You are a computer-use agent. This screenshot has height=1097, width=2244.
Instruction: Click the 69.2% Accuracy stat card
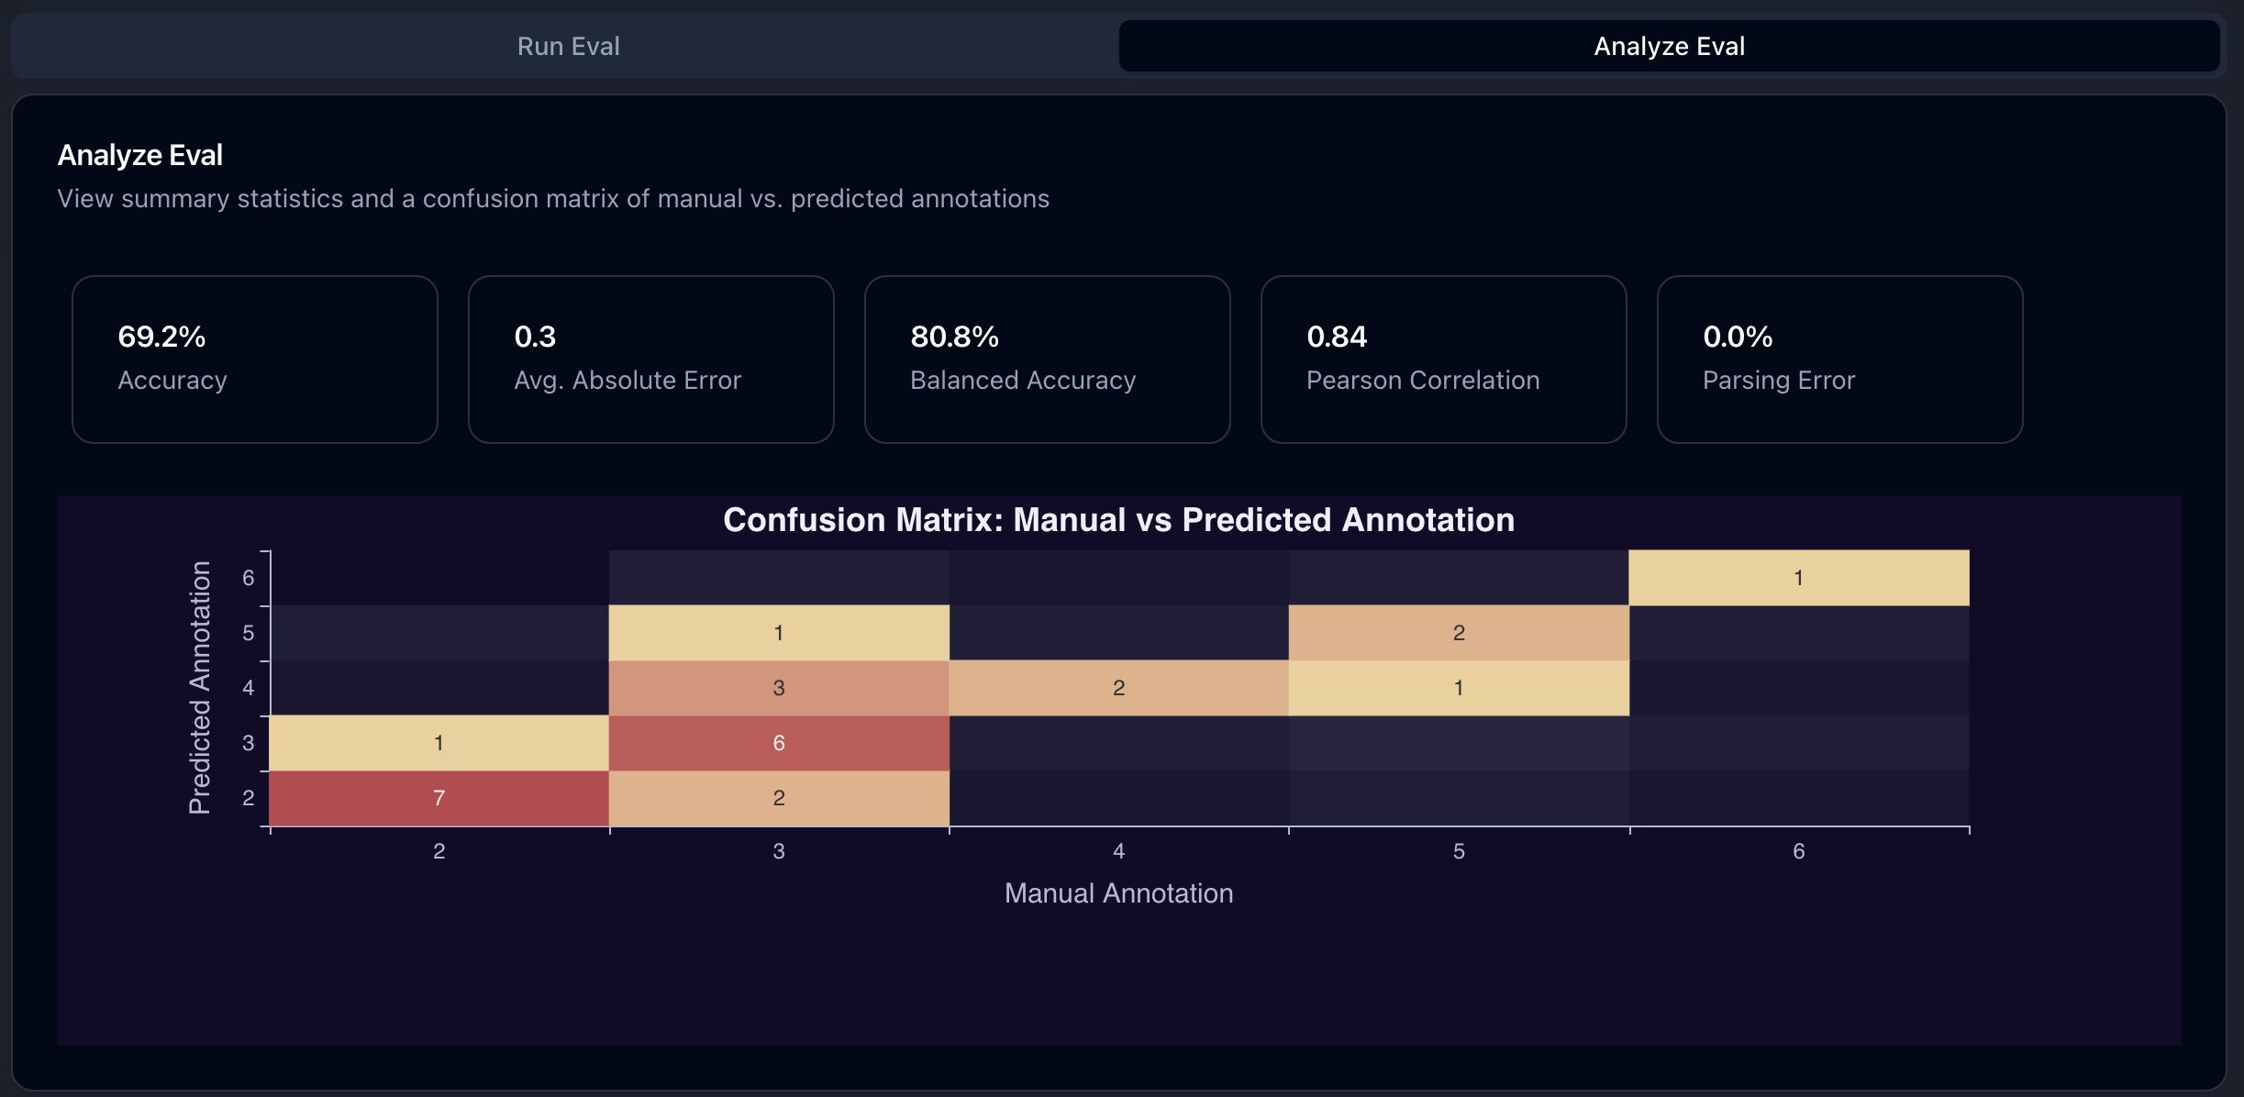tap(255, 359)
